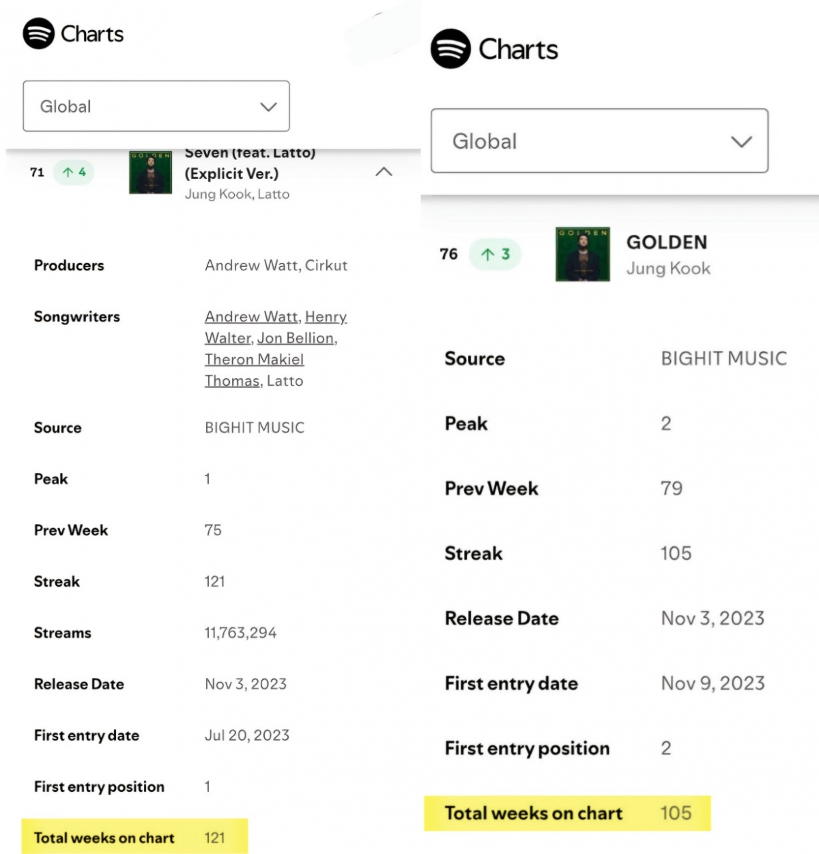Open the left Global region dropdown
The width and height of the screenshot is (819, 854).
156,106
